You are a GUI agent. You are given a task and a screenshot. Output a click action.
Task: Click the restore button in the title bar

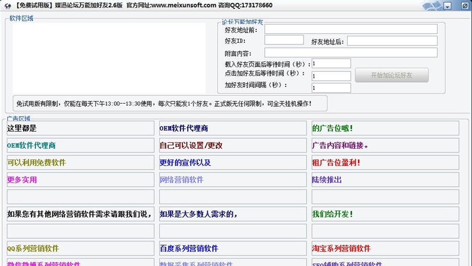(x=465, y=6)
